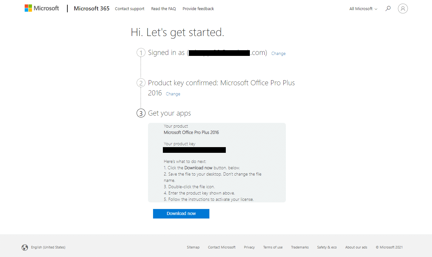432x257 pixels.
Task: Click the 'Your product' label
Action: coord(176,126)
